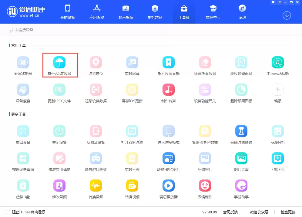Click the 爱思助手 logo

click(x=26, y=12)
